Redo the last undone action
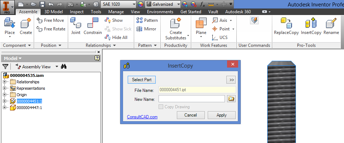 click(x=60, y=4)
